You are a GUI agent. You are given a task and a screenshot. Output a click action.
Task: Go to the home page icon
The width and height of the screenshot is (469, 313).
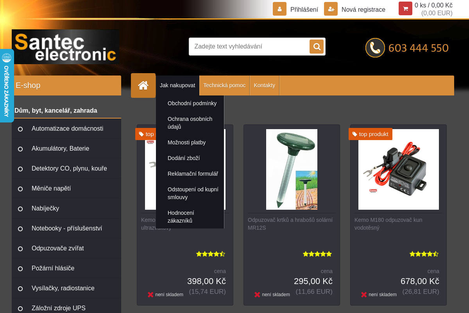pyautogui.click(x=143, y=85)
